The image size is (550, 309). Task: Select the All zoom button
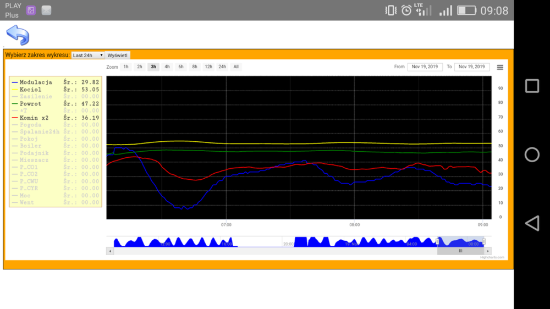coord(236,67)
